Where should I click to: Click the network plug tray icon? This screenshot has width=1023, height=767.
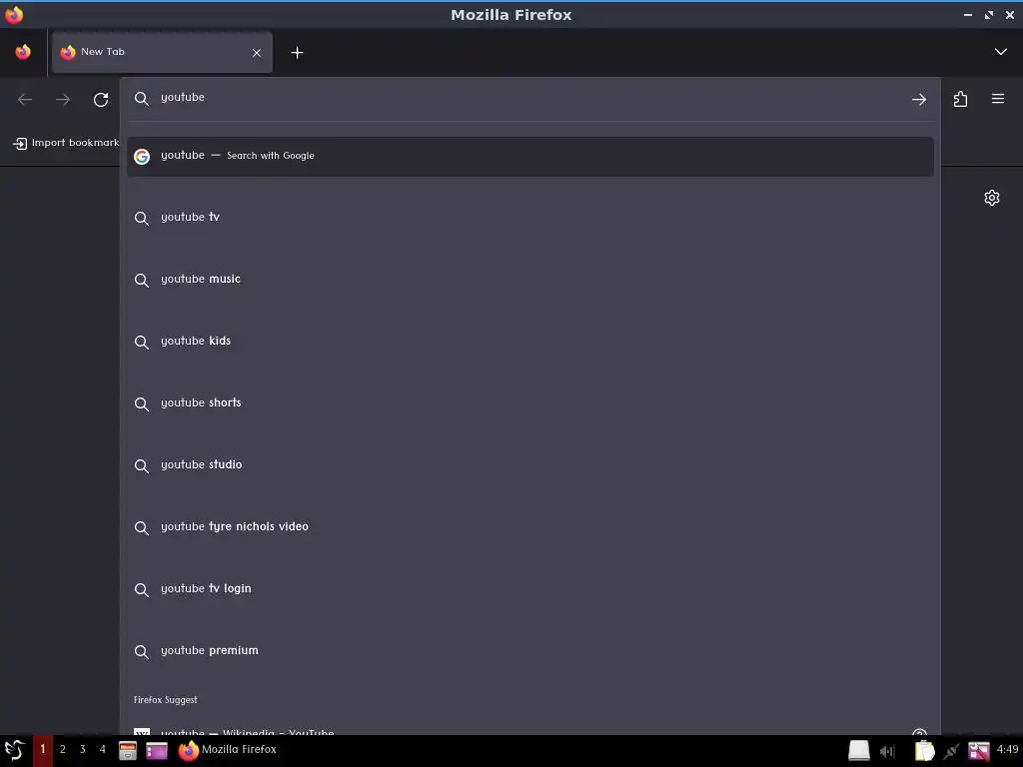pos(951,751)
